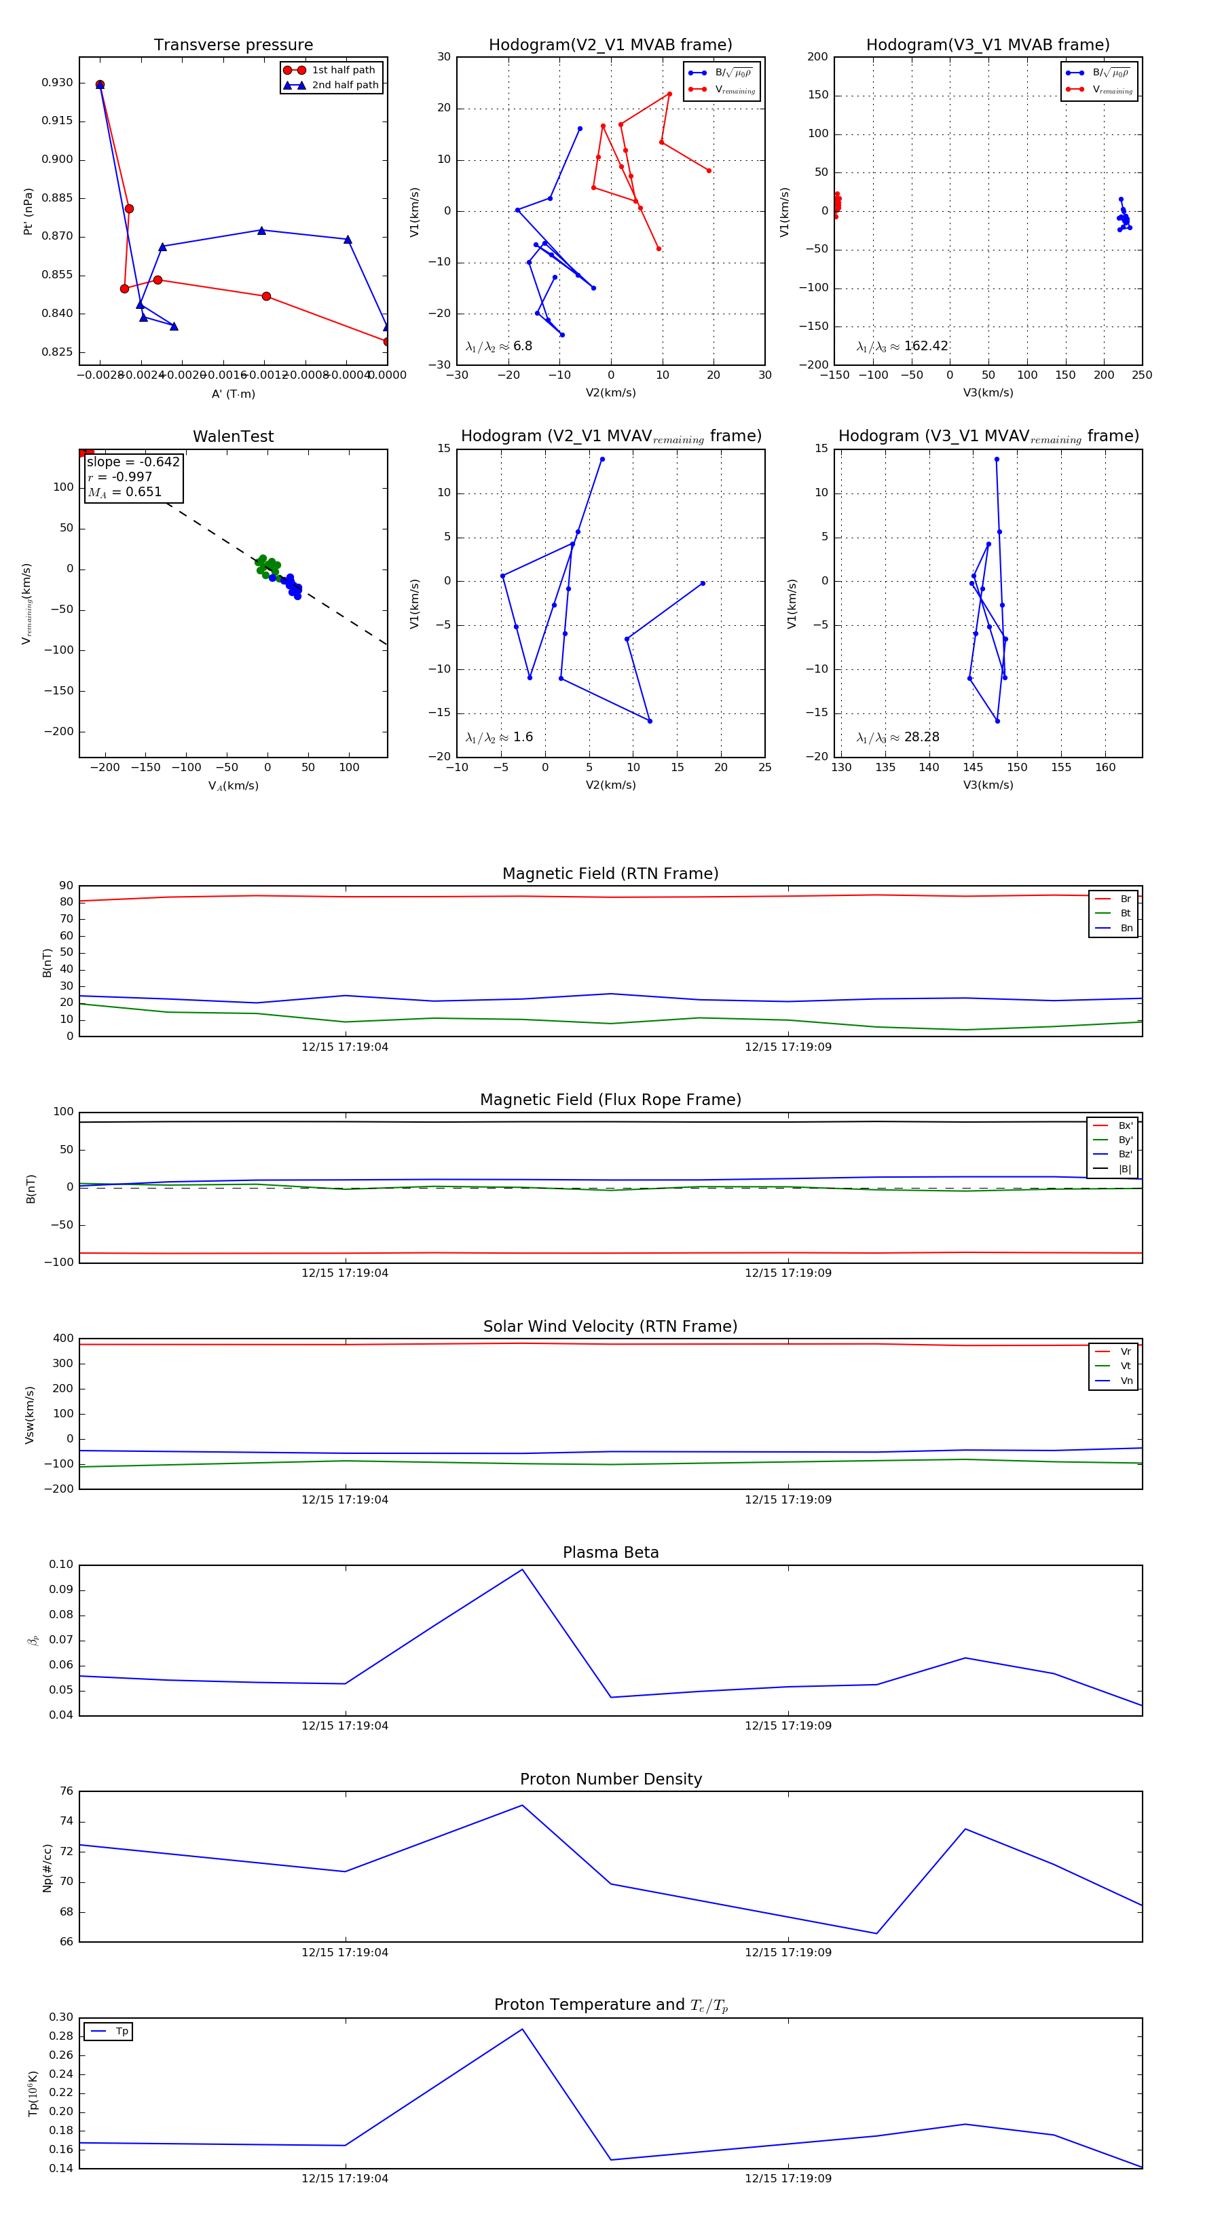The image size is (1222, 2240).
Task: Select the 'Vr' legend entry
Action: [x=1114, y=1352]
